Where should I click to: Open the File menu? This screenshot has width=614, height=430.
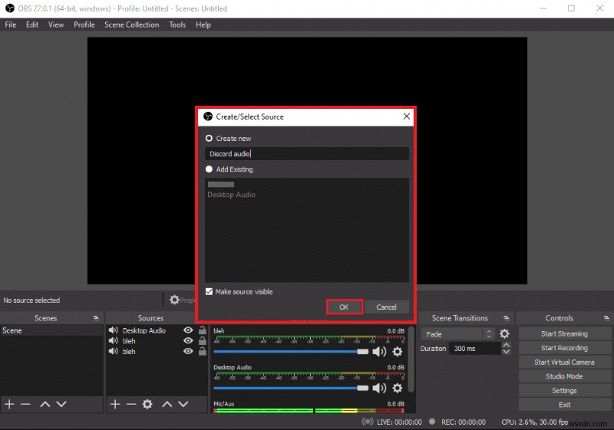(11, 25)
